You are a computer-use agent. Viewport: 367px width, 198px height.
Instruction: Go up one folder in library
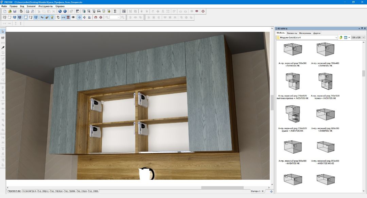(341, 38)
